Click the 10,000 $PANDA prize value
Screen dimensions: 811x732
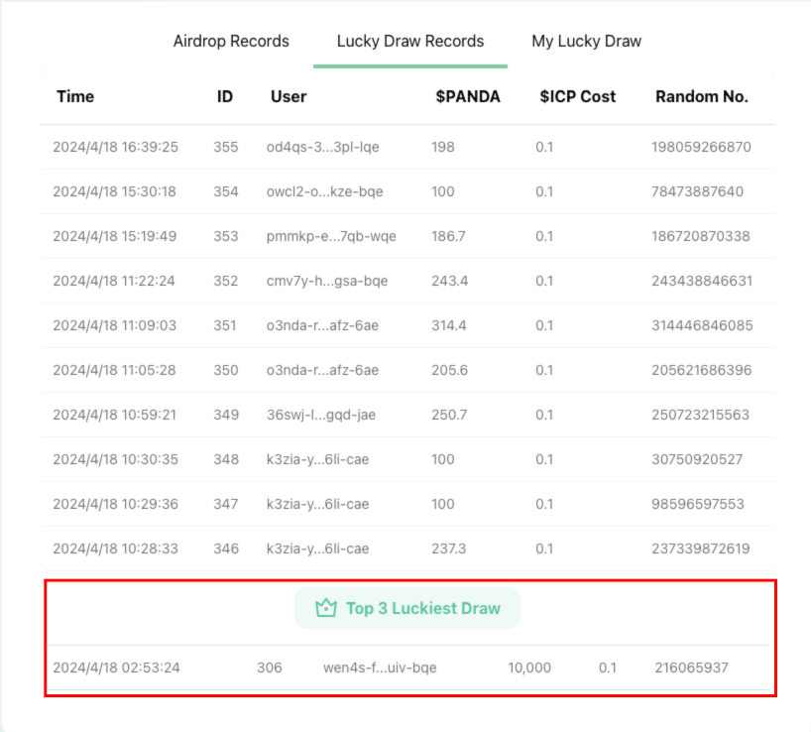click(x=529, y=668)
